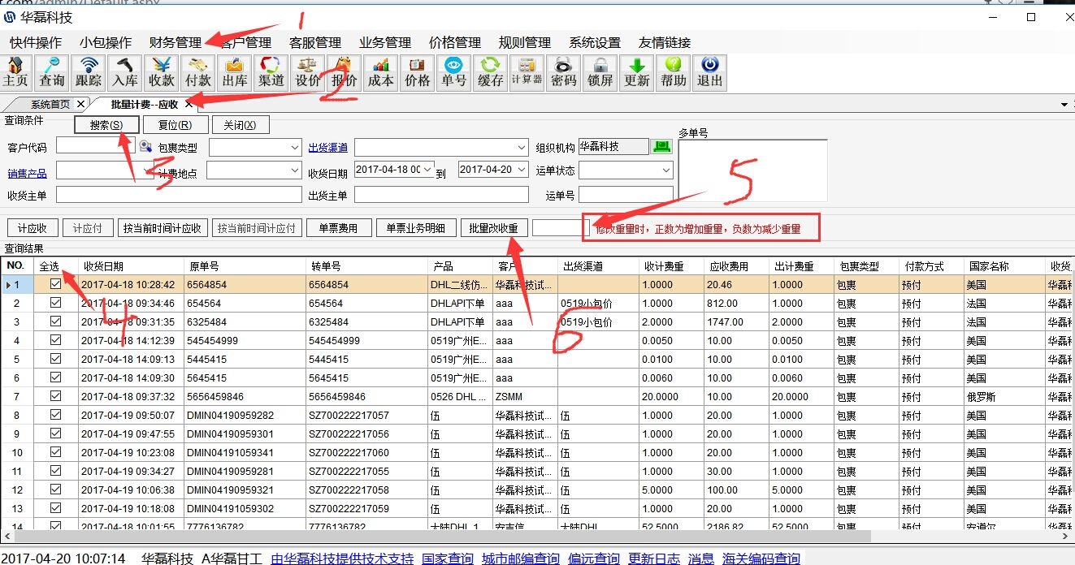Open the 财务管理 menu

click(175, 42)
